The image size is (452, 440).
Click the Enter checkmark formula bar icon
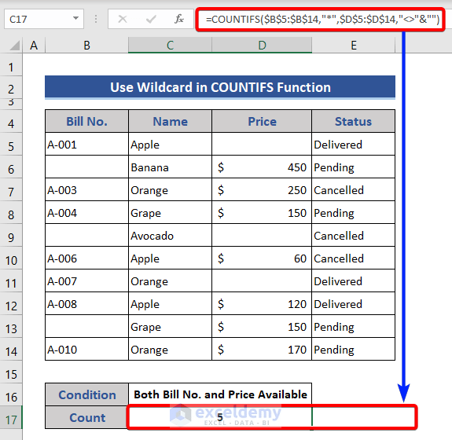click(151, 20)
